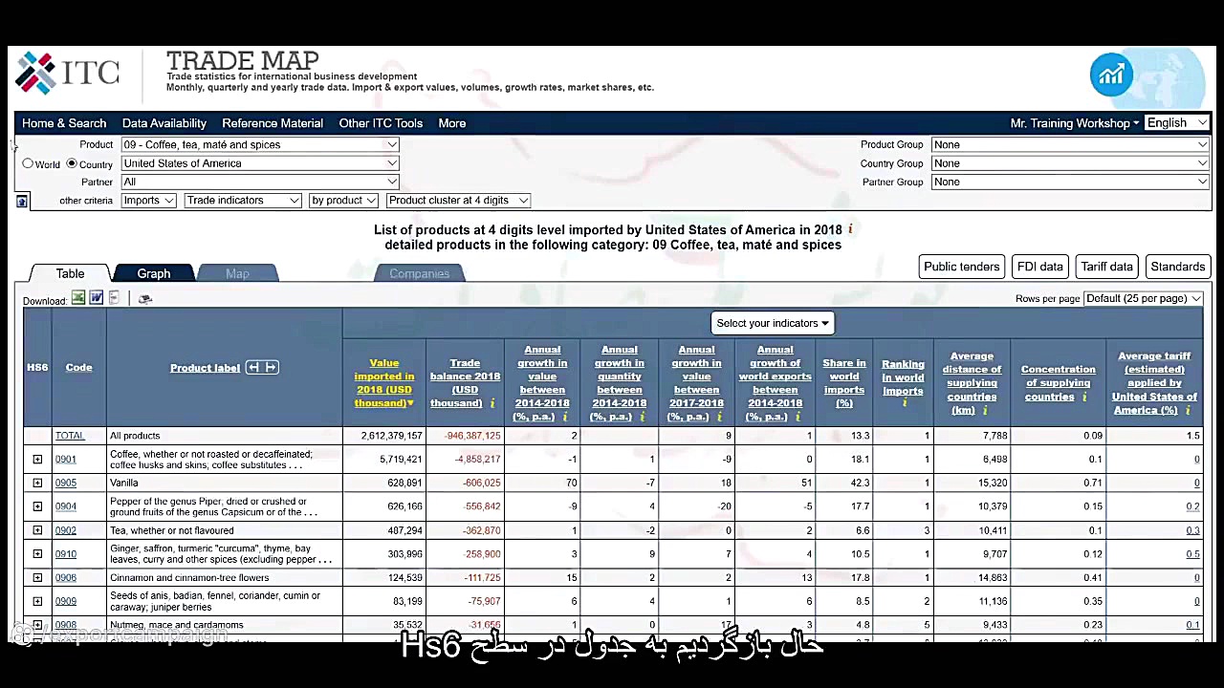1224x688 pixels.
Task: Open the Trade indicators dropdown
Action: tap(243, 201)
